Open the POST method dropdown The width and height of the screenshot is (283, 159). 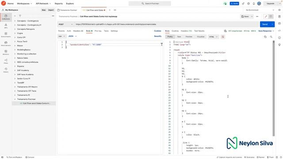(x=65, y=24)
